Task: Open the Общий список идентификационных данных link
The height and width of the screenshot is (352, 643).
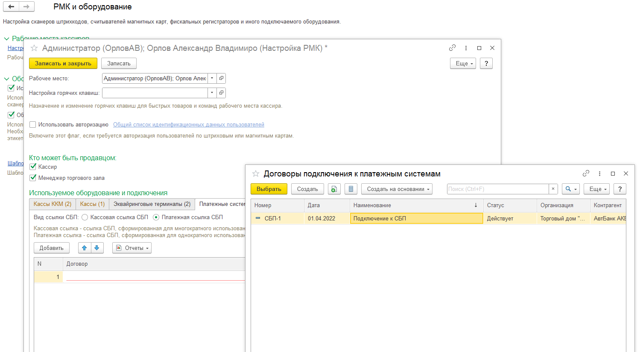Action: [x=188, y=124]
